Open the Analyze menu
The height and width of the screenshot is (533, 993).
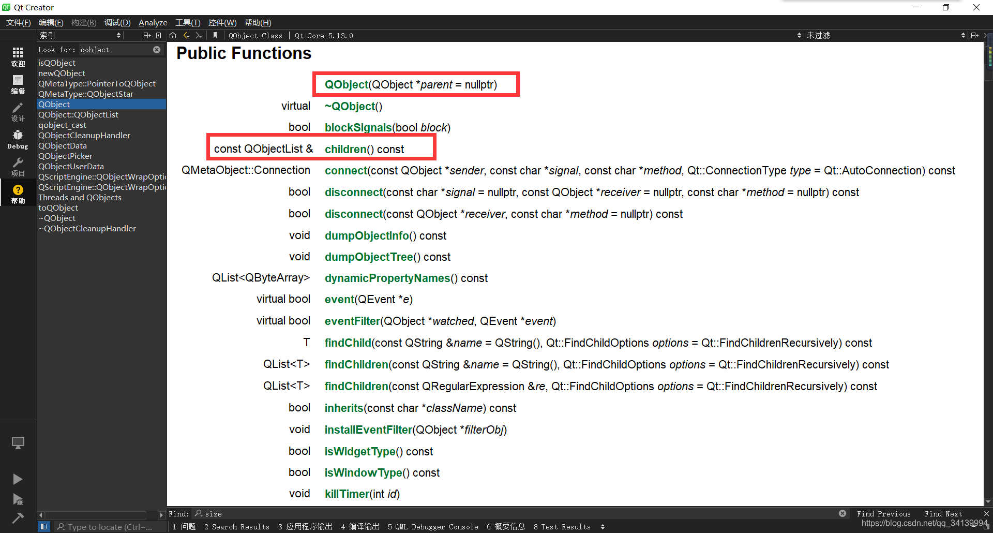(153, 23)
